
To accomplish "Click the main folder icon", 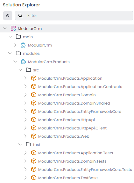I will click(x=18, y=37).
